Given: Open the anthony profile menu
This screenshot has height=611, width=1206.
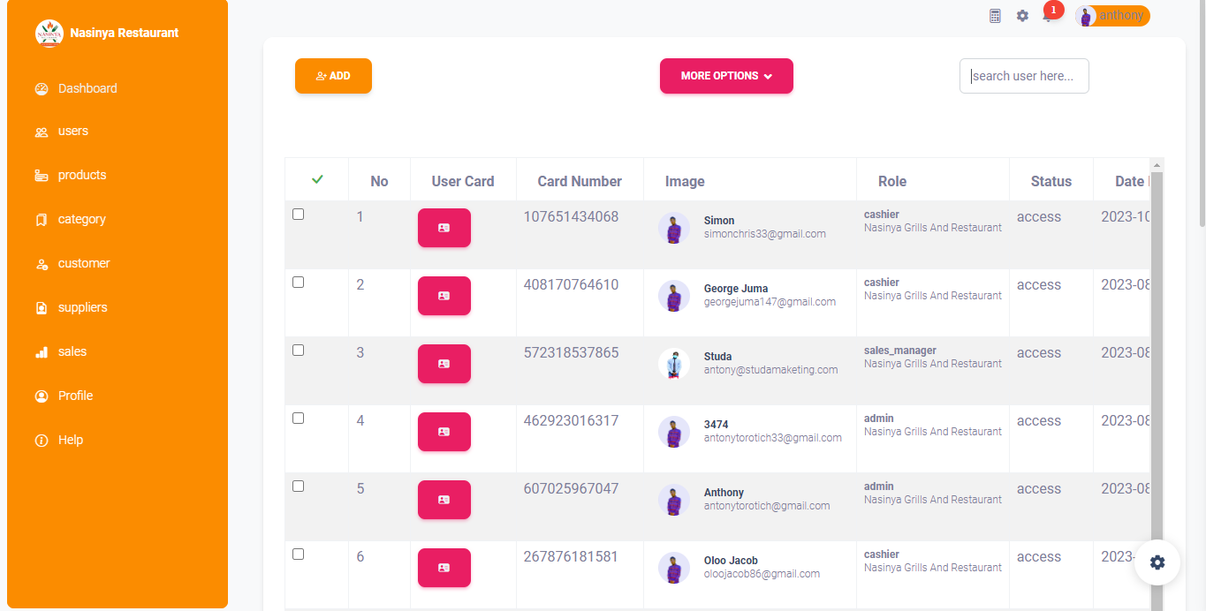Looking at the screenshot, I should tap(1112, 16).
